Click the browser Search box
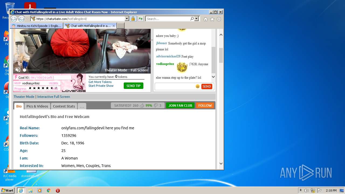The width and height of the screenshot is (345, 194). click(168, 19)
